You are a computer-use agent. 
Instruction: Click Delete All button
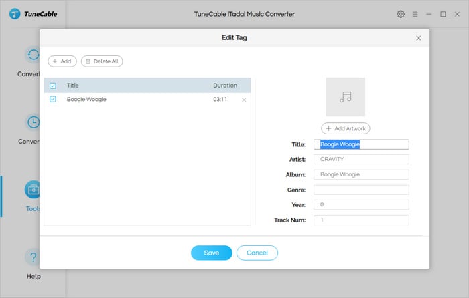coord(102,61)
